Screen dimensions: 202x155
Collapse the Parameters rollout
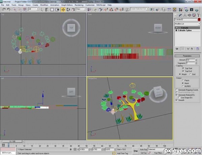187,56
